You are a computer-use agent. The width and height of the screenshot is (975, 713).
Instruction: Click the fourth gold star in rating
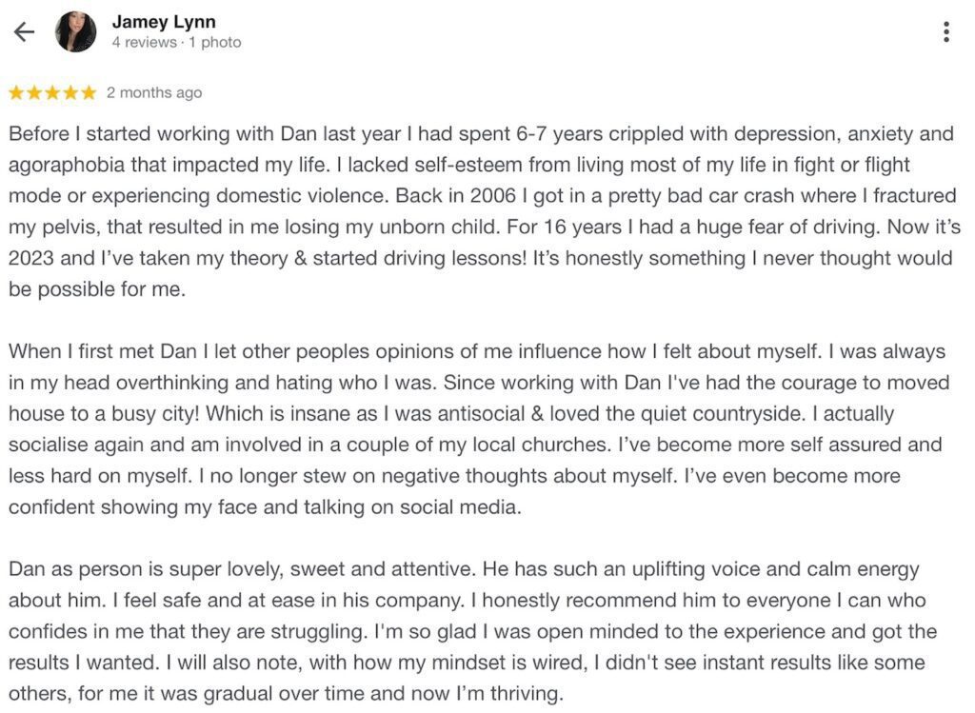coord(70,92)
